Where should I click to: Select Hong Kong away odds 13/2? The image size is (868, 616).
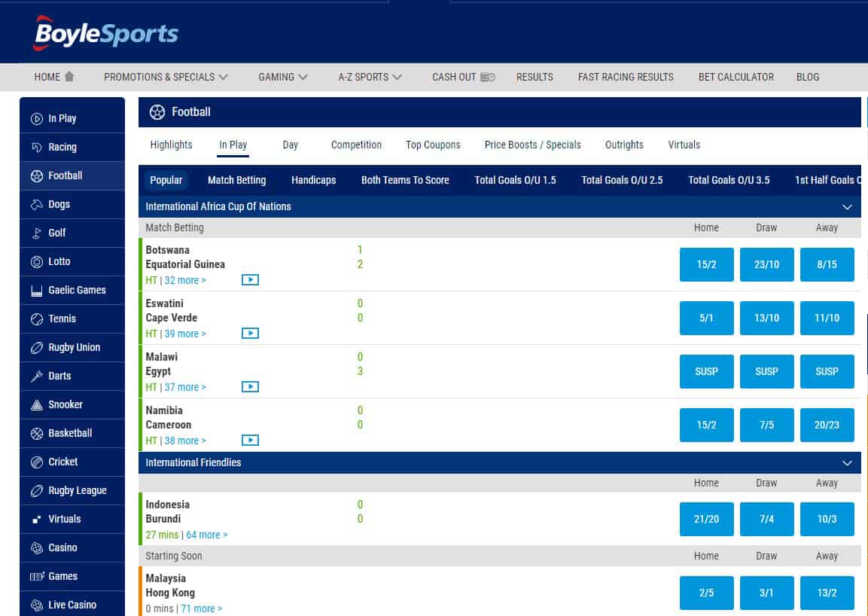click(827, 593)
